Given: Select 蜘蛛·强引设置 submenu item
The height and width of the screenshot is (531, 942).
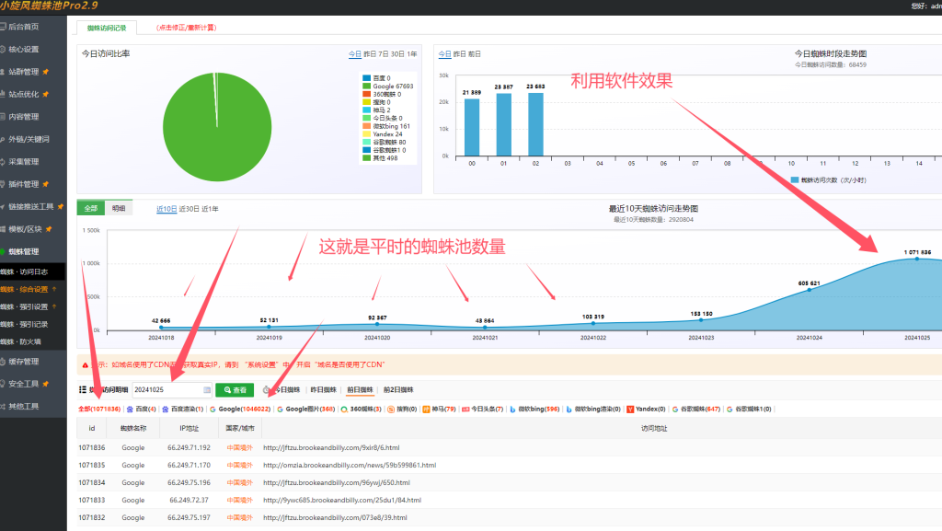Looking at the screenshot, I should [x=24, y=307].
